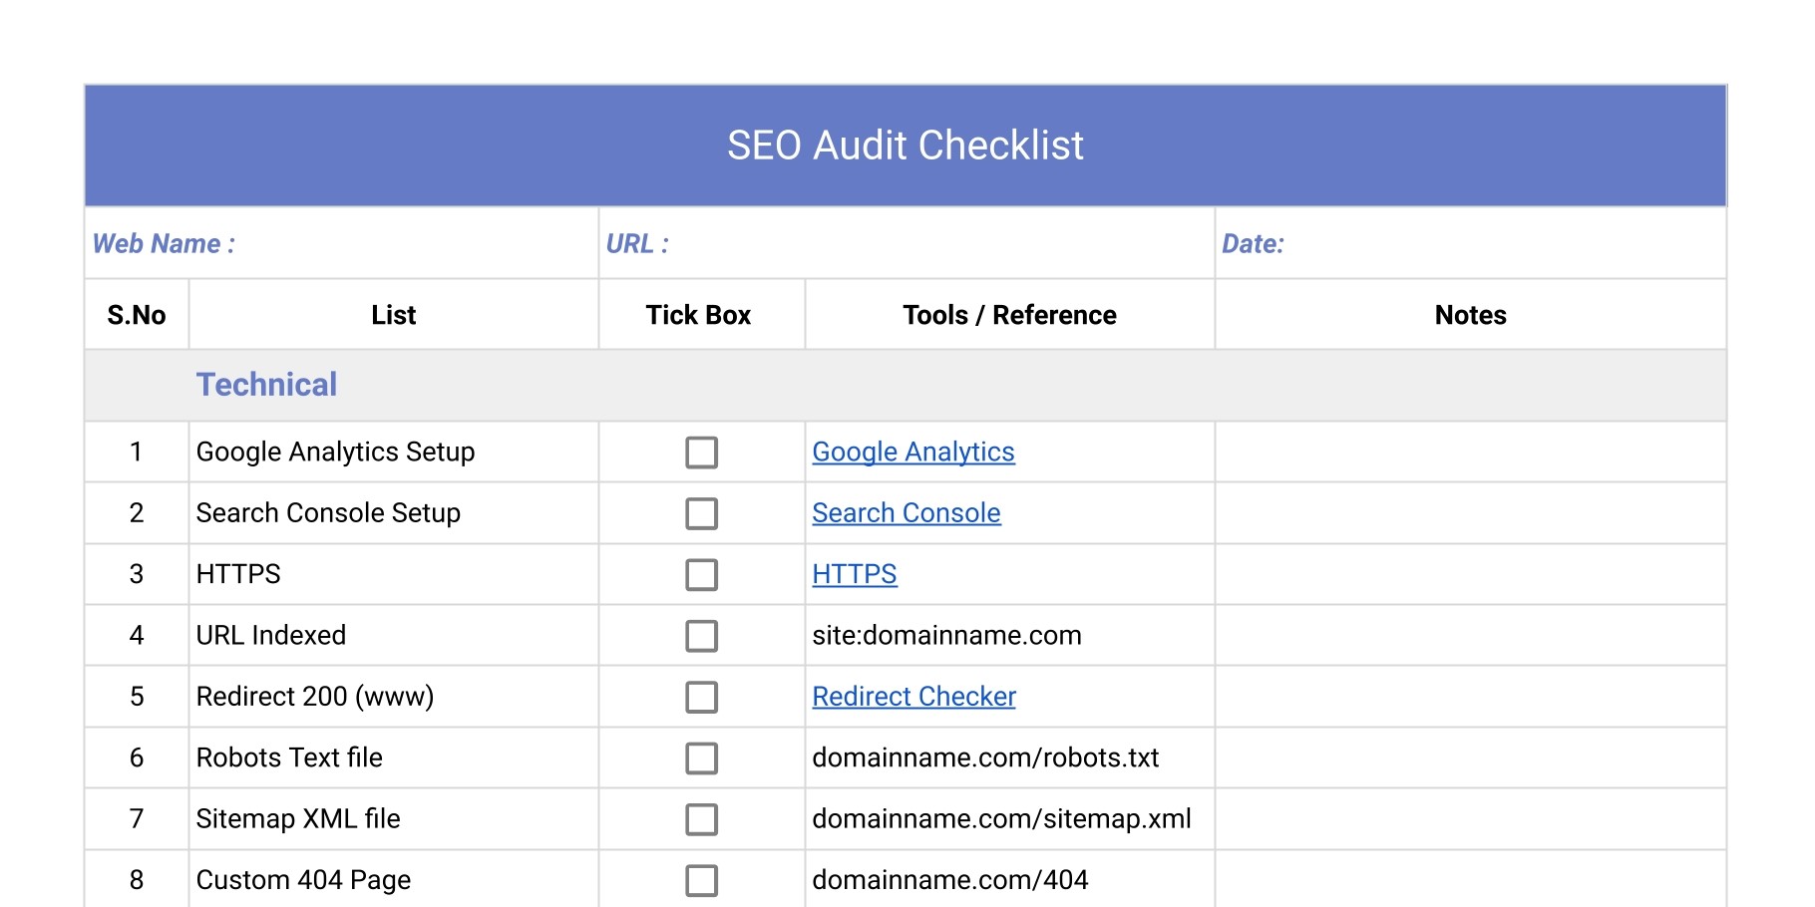The image size is (1815, 907).
Task: Enable the HTTPS checkbox
Action: click(x=701, y=574)
